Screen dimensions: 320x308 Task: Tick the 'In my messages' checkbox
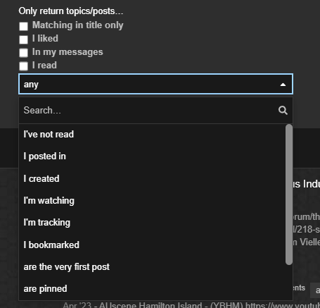pos(23,53)
